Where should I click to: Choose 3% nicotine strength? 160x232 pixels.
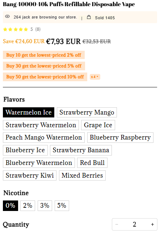[x=45, y=206]
